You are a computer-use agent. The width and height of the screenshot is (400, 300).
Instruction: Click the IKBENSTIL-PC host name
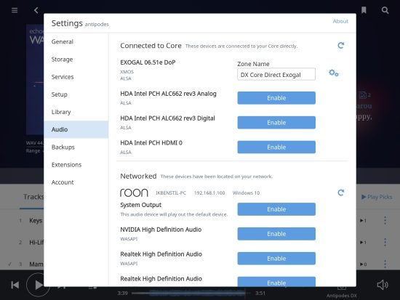171,193
